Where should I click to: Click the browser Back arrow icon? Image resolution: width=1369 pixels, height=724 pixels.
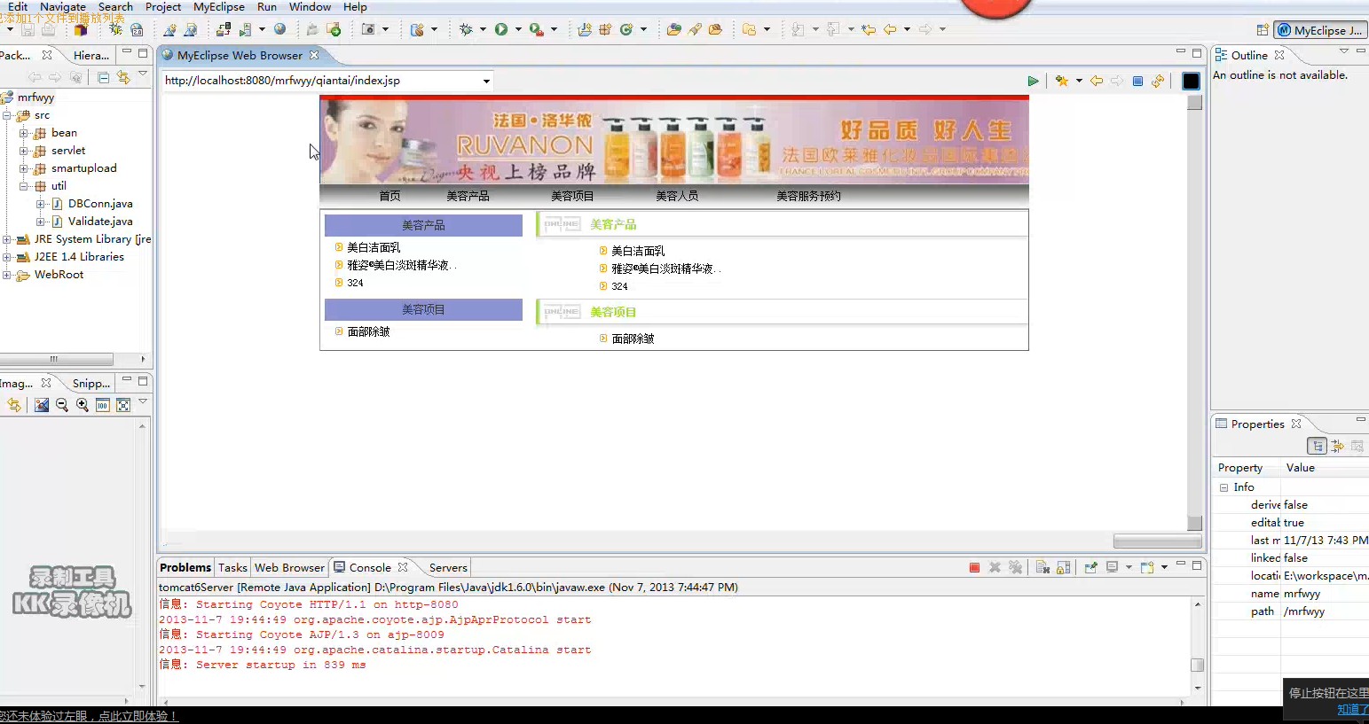[1097, 81]
